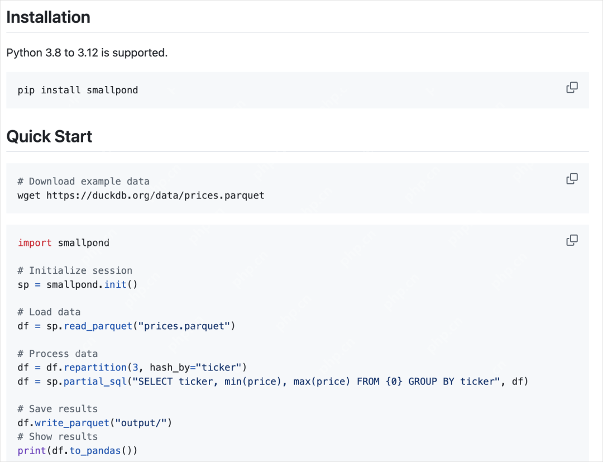
Task: Click the sp.partial_sql SELECT ticker line
Action: click(273, 382)
